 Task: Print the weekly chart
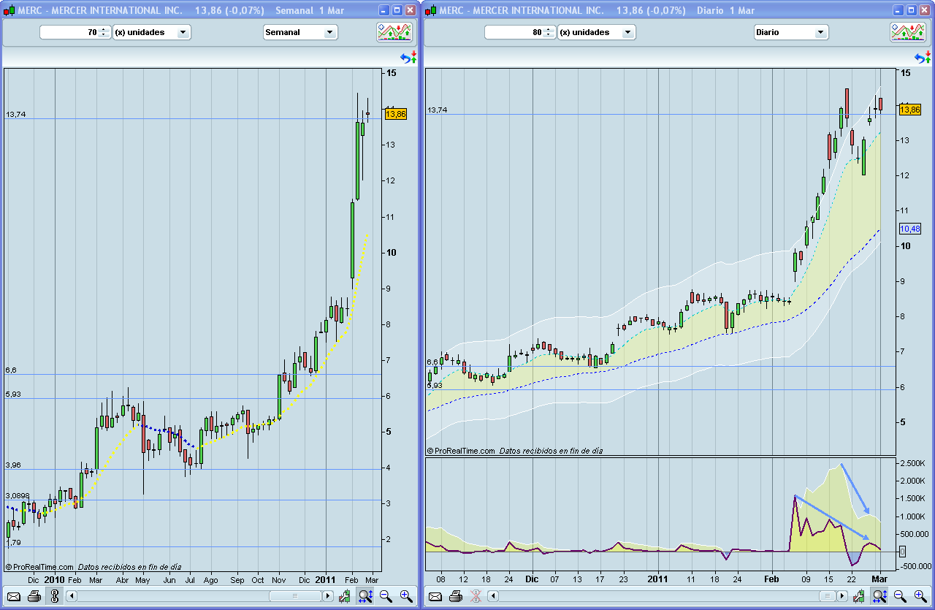click(x=34, y=597)
